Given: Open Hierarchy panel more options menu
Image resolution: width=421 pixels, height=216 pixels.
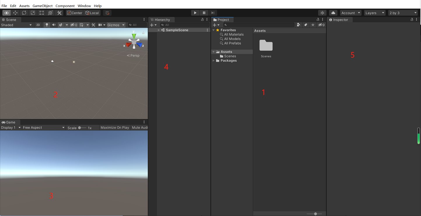Looking at the screenshot, I should point(207,20).
